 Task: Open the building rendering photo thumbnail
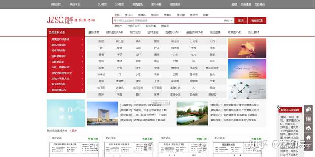(102, 113)
